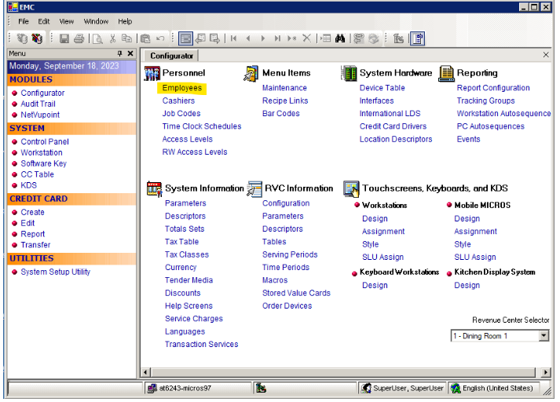This screenshot has width=560, height=402.
Task: Open the Employees link under Personnel
Action: (x=182, y=88)
